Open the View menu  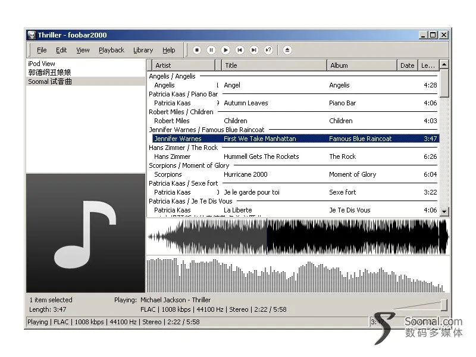83,50
